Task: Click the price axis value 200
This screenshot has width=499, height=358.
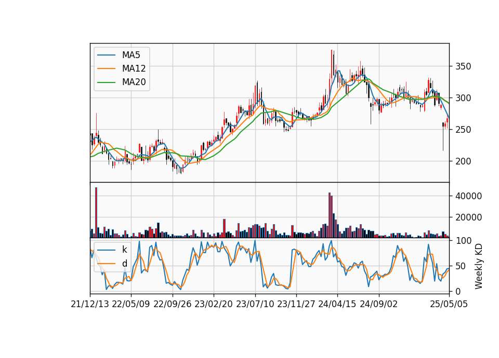Action: 463,161
